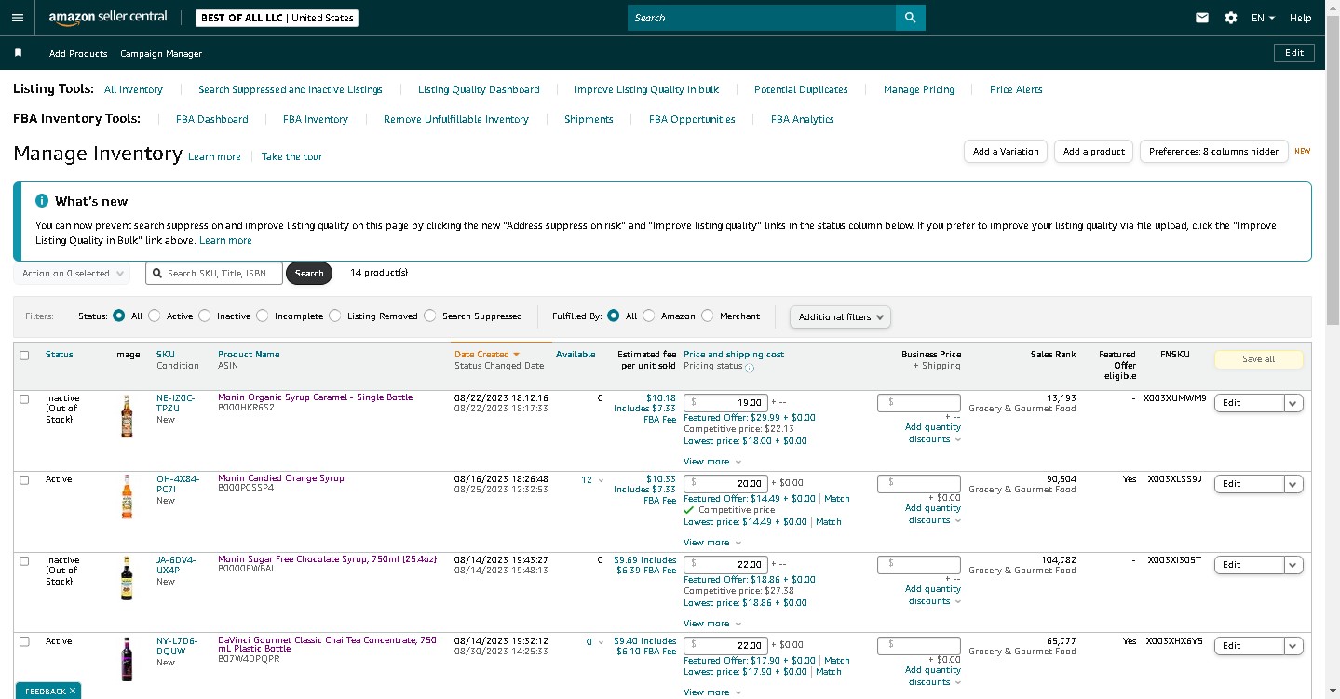Viewport: 1340px width, 699px height.
Task: Click the header Search input field
Action: (x=762, y=18)
